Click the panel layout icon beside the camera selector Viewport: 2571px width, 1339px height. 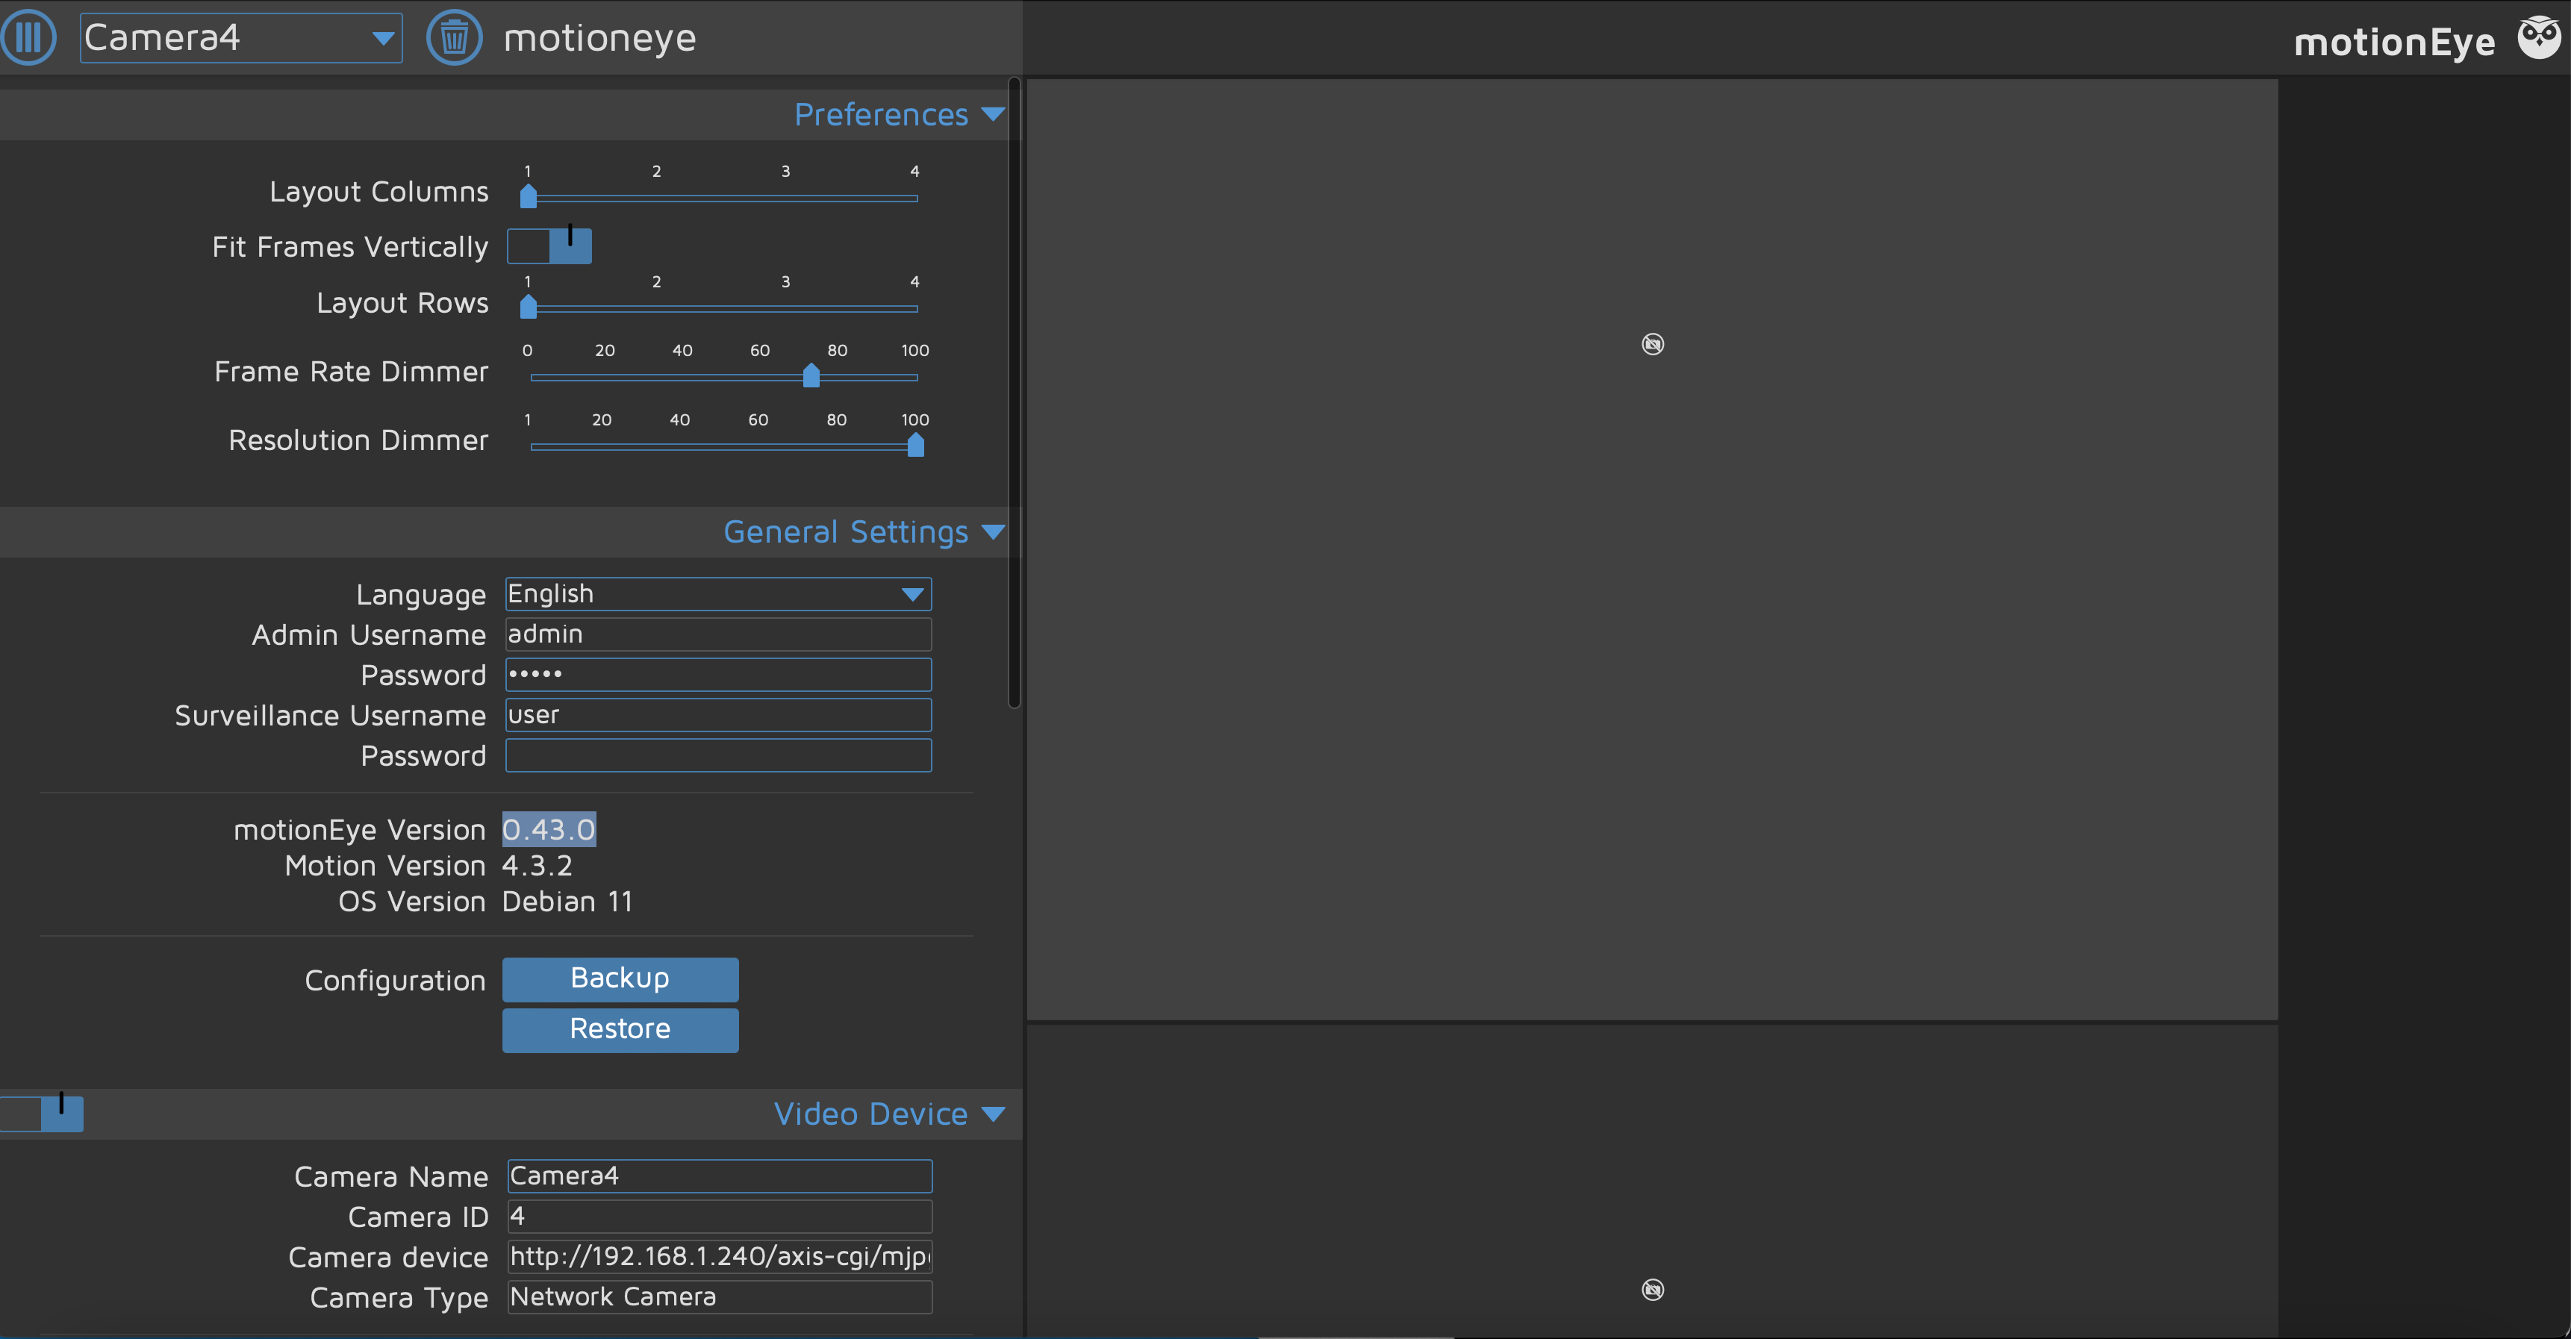click(30, 37)
